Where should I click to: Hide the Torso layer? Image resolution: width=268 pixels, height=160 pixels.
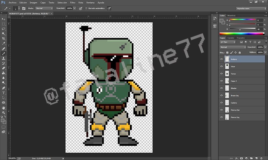click(221, 74)
